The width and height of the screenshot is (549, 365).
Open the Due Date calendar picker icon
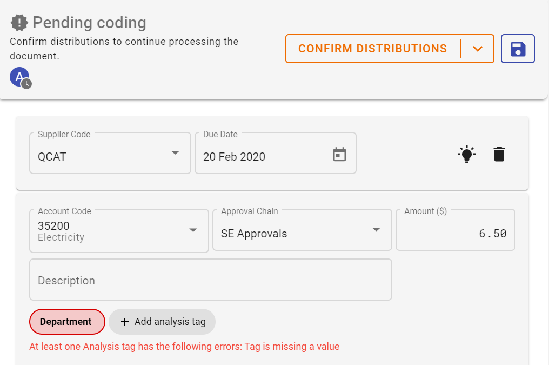(x=339, y=154)
